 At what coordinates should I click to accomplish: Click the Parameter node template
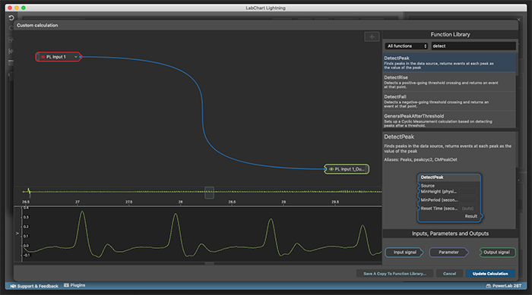(x=448, y=253)
